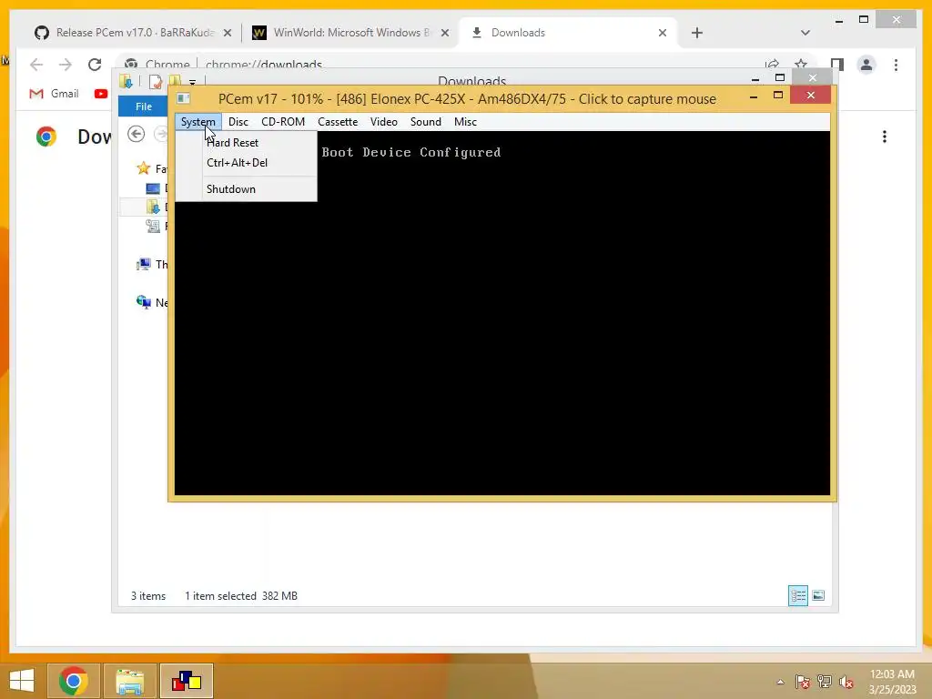Select Desktop item under Favorites
932x699 pixels.
[157, 188]
